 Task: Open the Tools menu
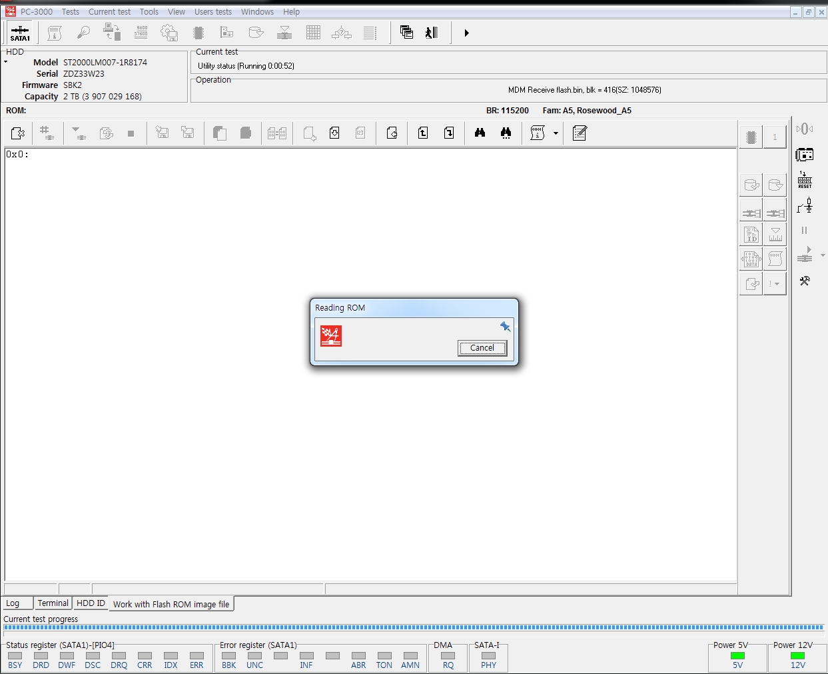(x=149, y=11)
